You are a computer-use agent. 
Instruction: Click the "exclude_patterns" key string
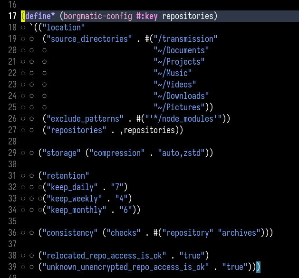click(82, 119)
